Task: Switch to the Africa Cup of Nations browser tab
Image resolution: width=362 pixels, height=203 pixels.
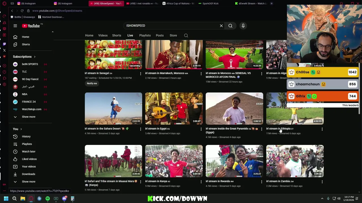Action: [178, 3]
